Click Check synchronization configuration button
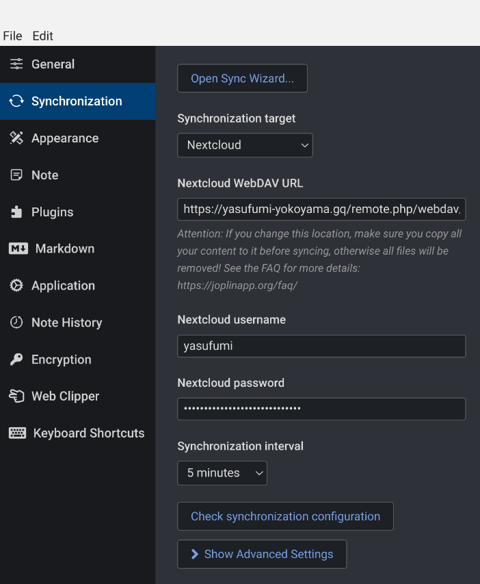Image resolution: width=480 pixels, height=584 pixels. [x=285, y=516]
